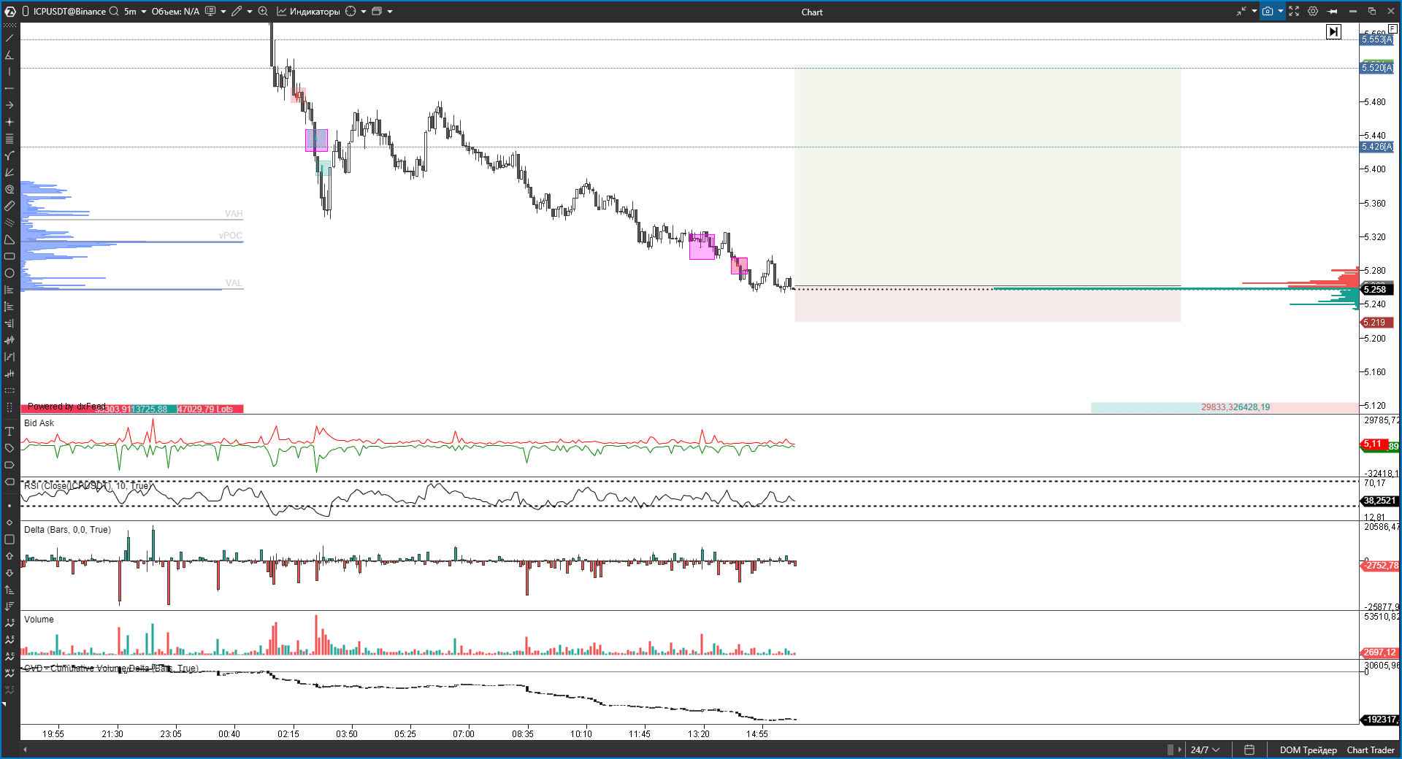1402x759 pixels.
Task: Toggle the F fixed-scale button
Action: (x=1393, y=28)
